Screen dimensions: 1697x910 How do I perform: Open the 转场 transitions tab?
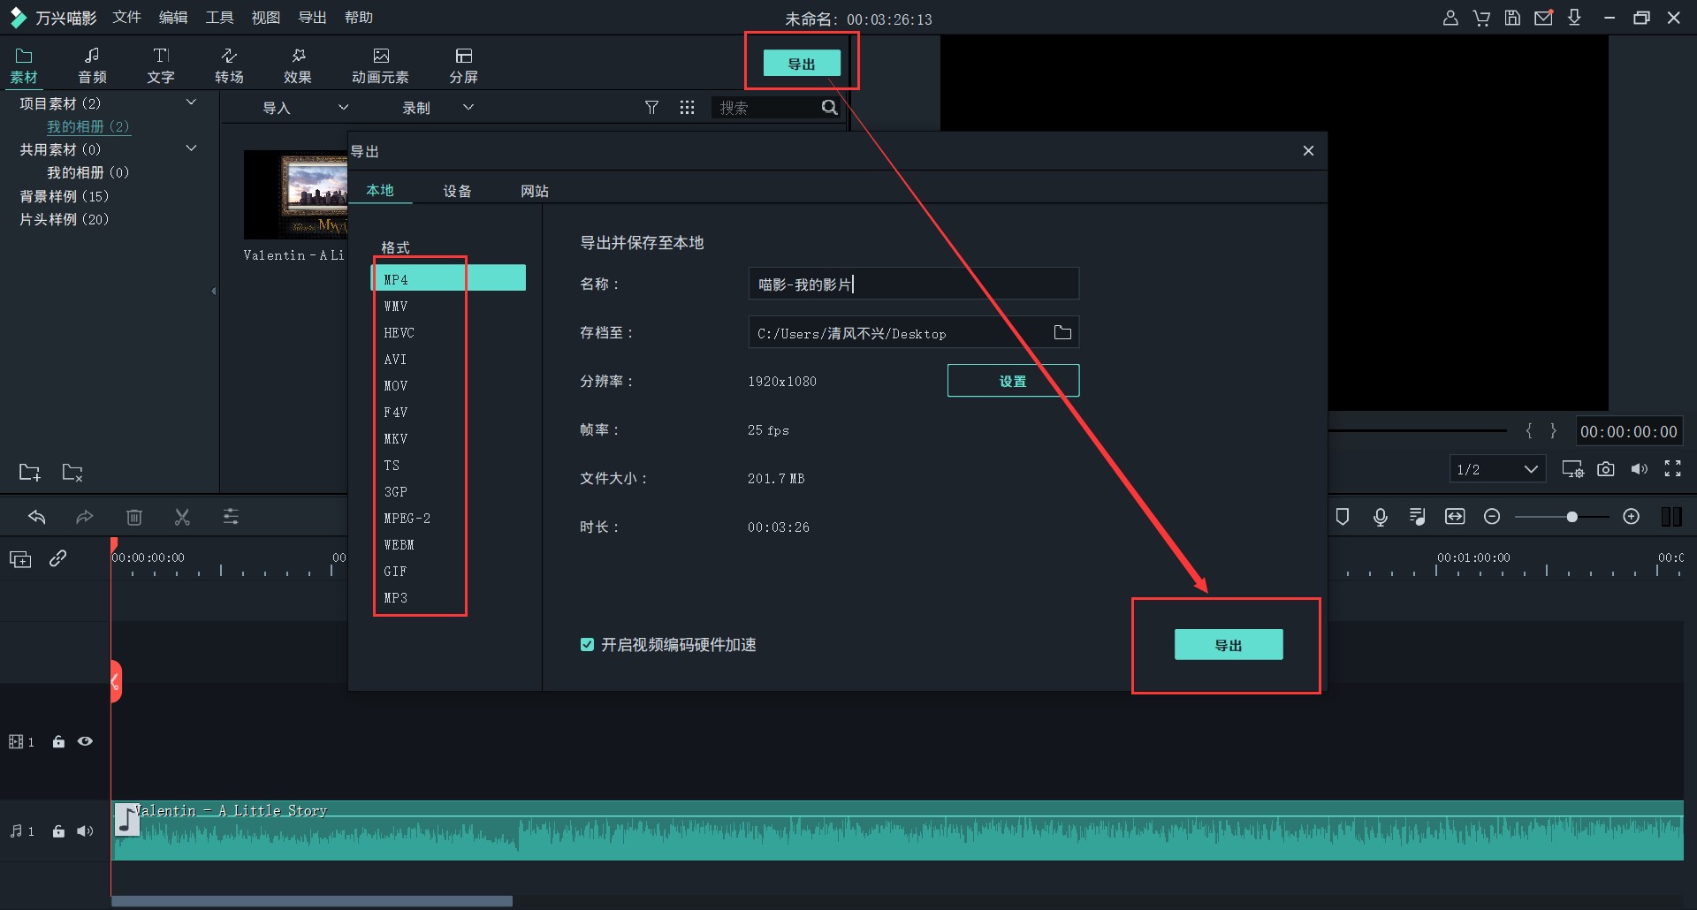click(229, 66)
